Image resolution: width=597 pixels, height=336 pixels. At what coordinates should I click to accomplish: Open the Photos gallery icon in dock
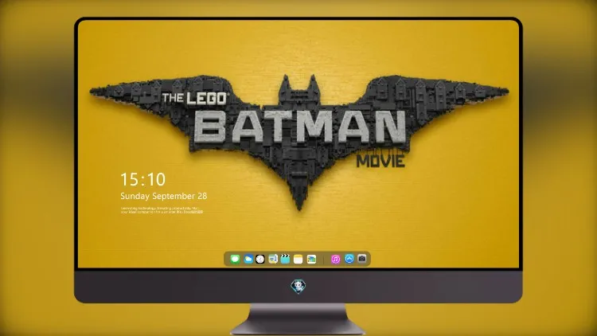point(311,259)
